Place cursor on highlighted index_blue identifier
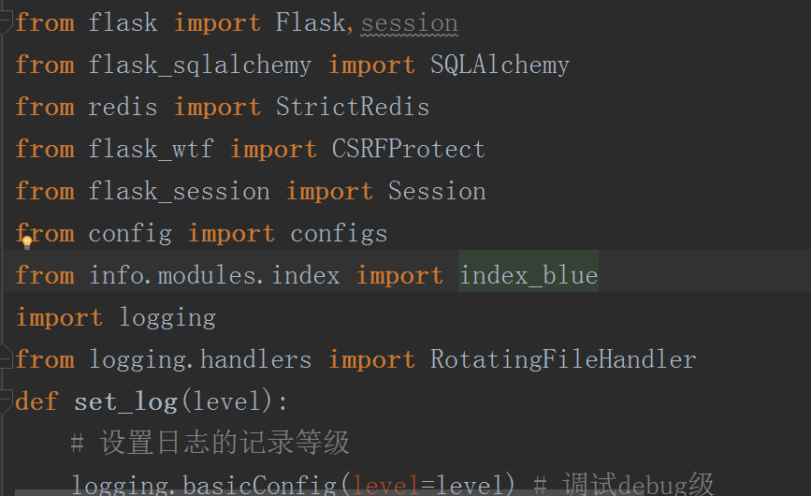 pos(529,275)
